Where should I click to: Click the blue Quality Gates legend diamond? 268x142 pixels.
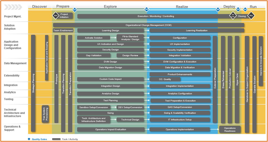click(29, 139)
